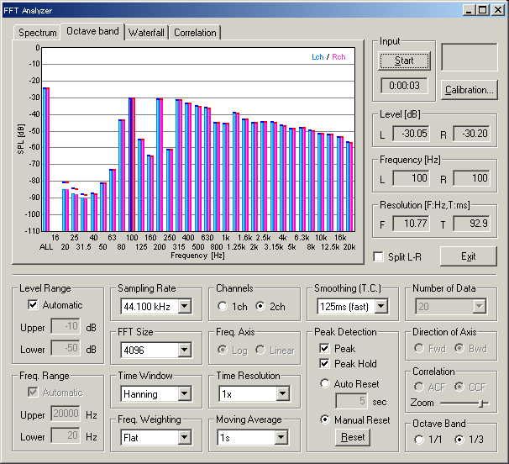Viewport: 509px width, 464px height.
Task: Choose 1/3 octave band option
Action: (x=459, y=440)
